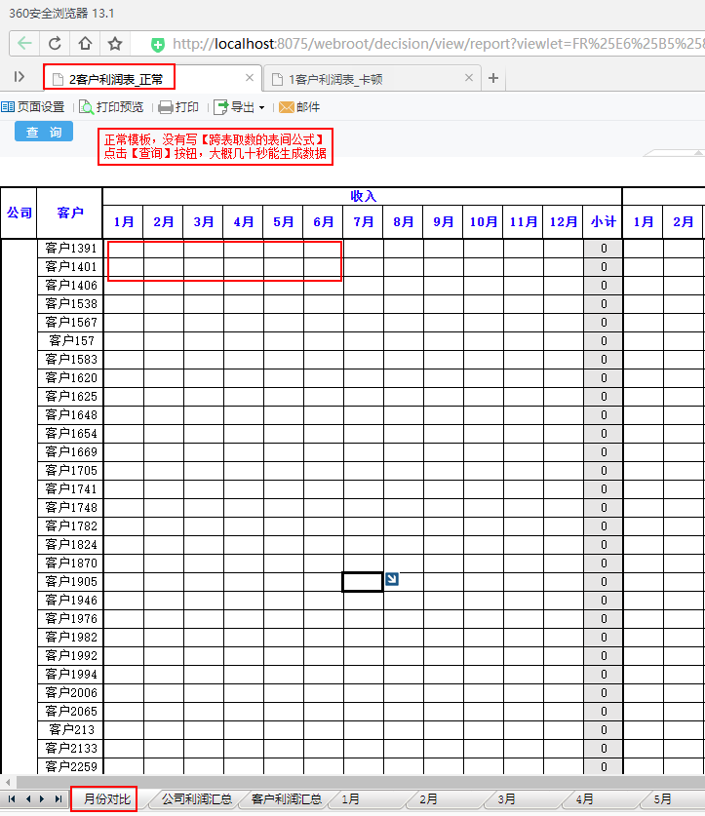This screenshot has width=705, height=816.
Task: Select row label 客户1824
Action: coord(71,544)
